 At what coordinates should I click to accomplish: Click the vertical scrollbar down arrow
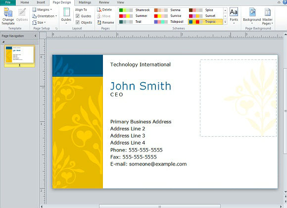click(x=286, y=192)
